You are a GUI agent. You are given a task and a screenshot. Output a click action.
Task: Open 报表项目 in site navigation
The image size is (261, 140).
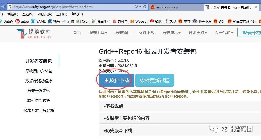tap(123, 33)
